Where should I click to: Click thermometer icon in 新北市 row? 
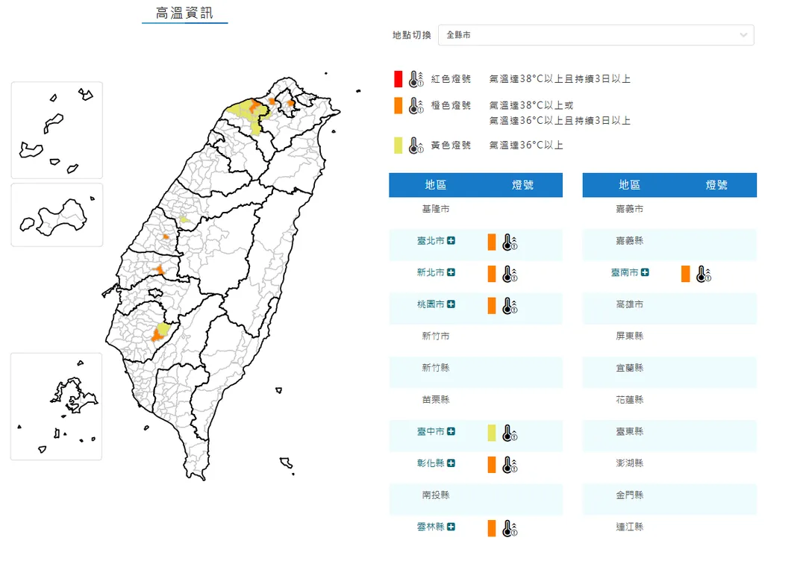click(510, 274)
